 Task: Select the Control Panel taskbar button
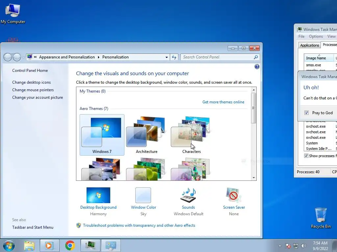click(x=111, y=245)
